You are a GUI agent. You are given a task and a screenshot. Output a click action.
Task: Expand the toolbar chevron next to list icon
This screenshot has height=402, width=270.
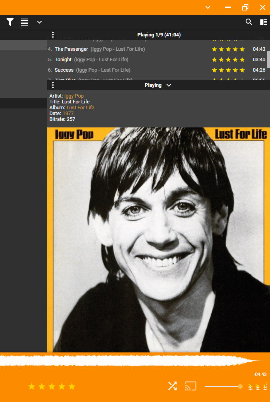(39, 22)
